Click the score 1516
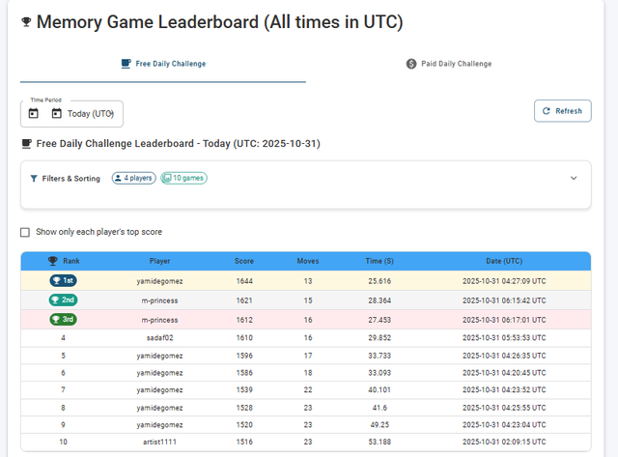The width and height of the screenshot is (618, 457). (x=244, y=442)
